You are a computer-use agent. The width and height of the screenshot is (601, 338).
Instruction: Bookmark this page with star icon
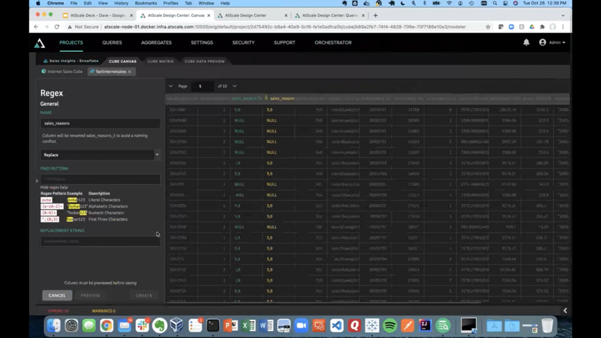[488, 27]
